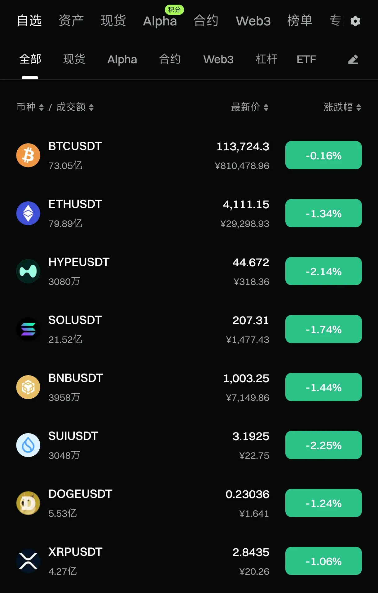Tap the Ethereum coin icon

(28, 213)
